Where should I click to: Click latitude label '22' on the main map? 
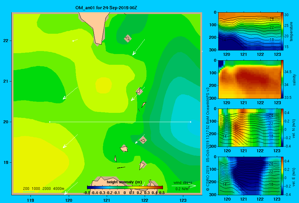6,41
